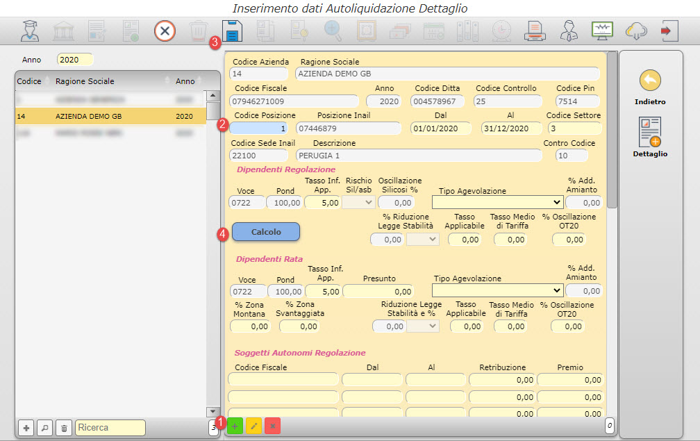Click the Oscillazione Silicosi % field
Image resolution: width=700 pixels, height=441 pixels.
pyautogui.click(x=397, y=203)
